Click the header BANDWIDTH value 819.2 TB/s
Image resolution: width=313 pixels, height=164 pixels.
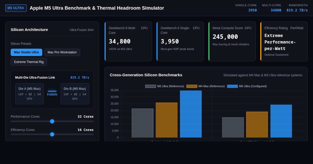pyautogui.click(x=297, y=10)
